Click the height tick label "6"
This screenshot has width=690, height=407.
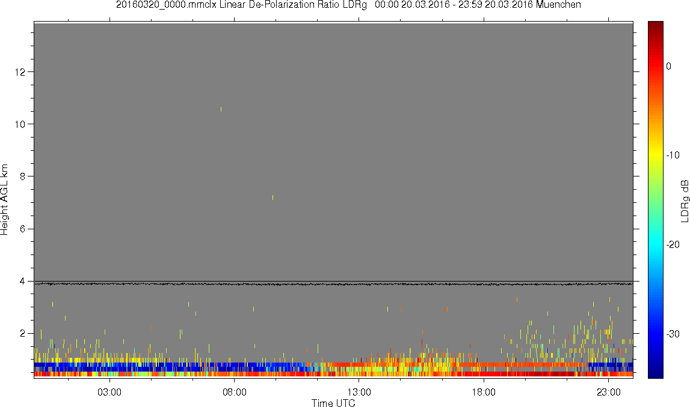click(x=22, y=229)
